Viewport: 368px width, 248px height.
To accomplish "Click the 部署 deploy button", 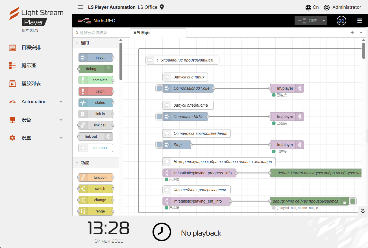I will pos(308,21).
